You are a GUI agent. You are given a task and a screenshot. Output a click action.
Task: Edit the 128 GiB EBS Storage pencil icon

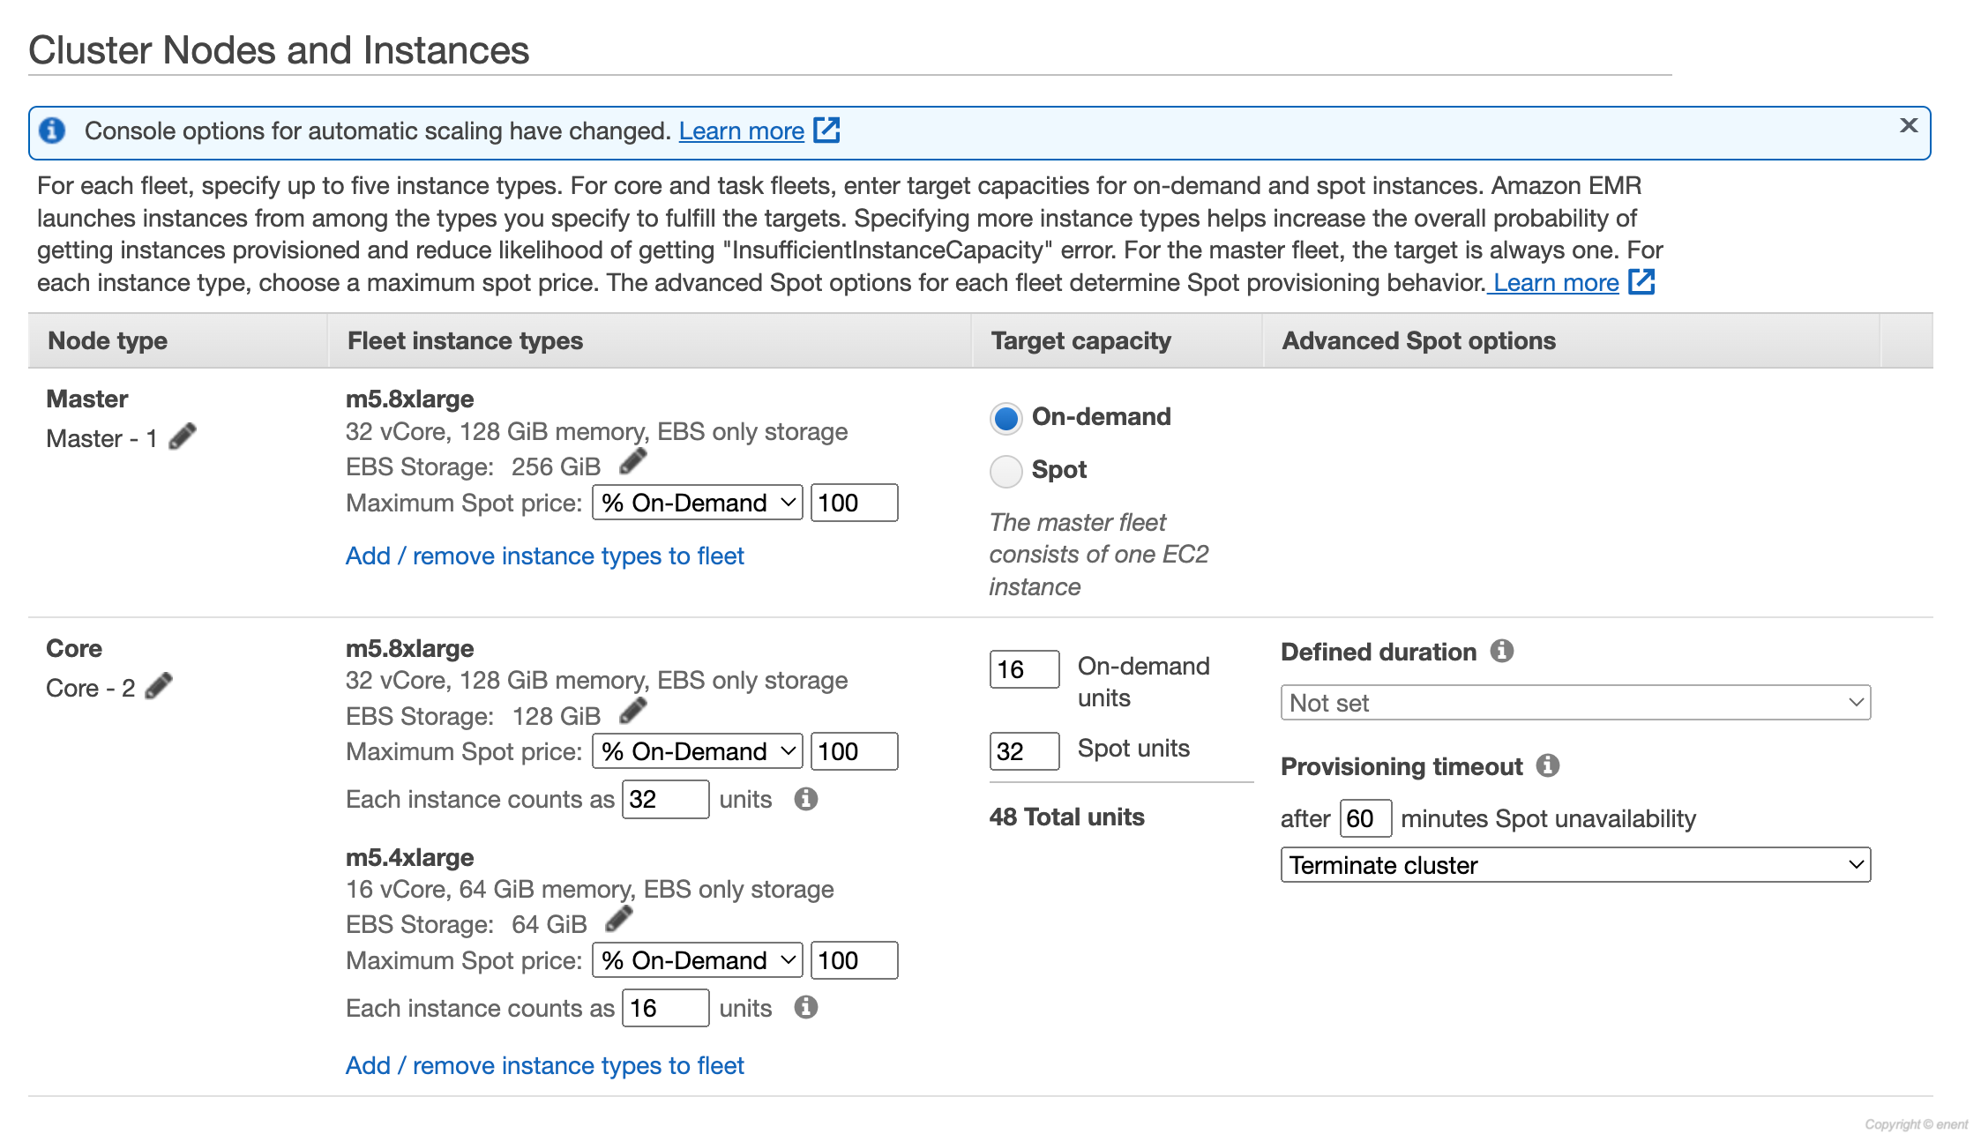632,711
